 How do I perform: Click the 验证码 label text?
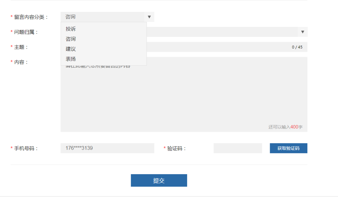tap(177, 148)
